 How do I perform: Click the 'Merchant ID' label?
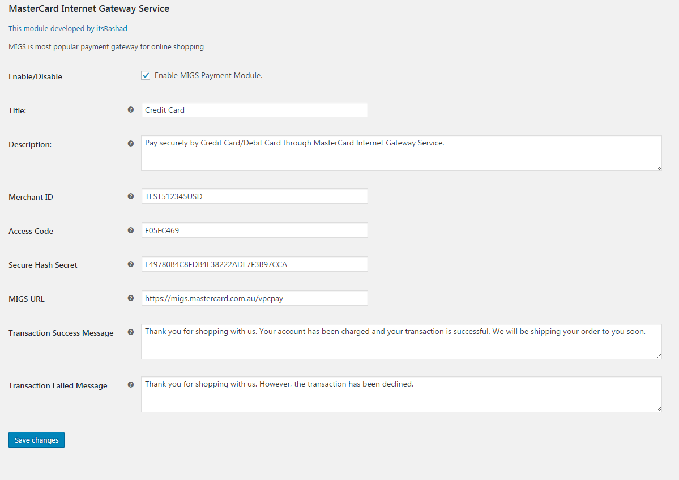point(31,197)
